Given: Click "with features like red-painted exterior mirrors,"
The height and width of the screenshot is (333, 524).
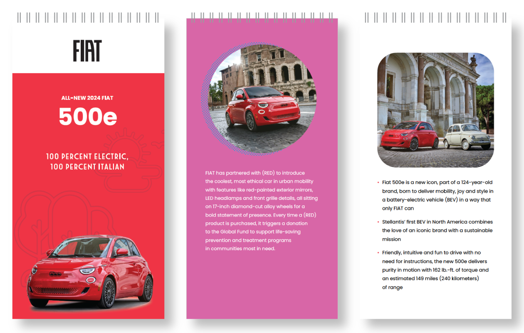Looking at the screenshot, I should coord(259,190).
